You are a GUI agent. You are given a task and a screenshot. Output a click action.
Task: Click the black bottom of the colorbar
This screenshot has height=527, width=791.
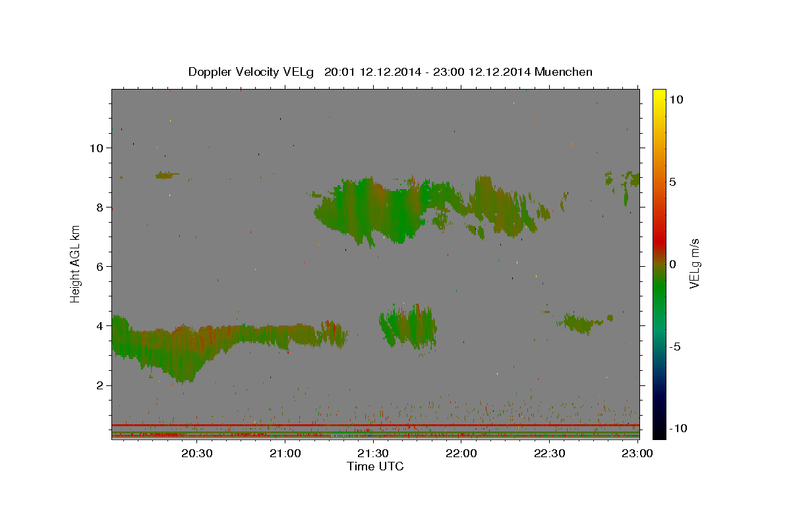pyautogui.click(x=659, y=431)
